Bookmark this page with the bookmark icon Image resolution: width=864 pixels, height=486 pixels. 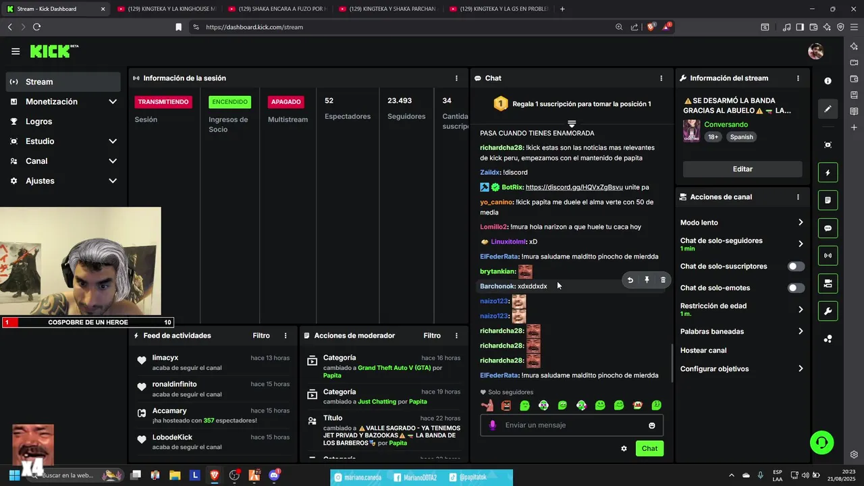coord(178,27)
